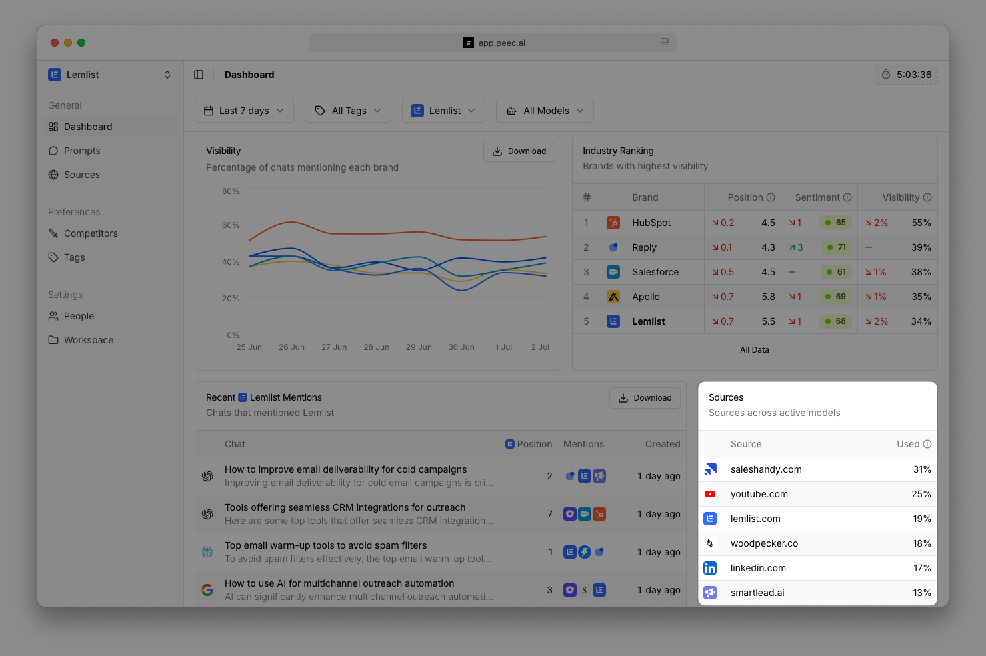The width and height of the screenshot is (986, 656).
Task: Toggle the sidebar collapse icon near Dashboard
Action: coord(199,74)
